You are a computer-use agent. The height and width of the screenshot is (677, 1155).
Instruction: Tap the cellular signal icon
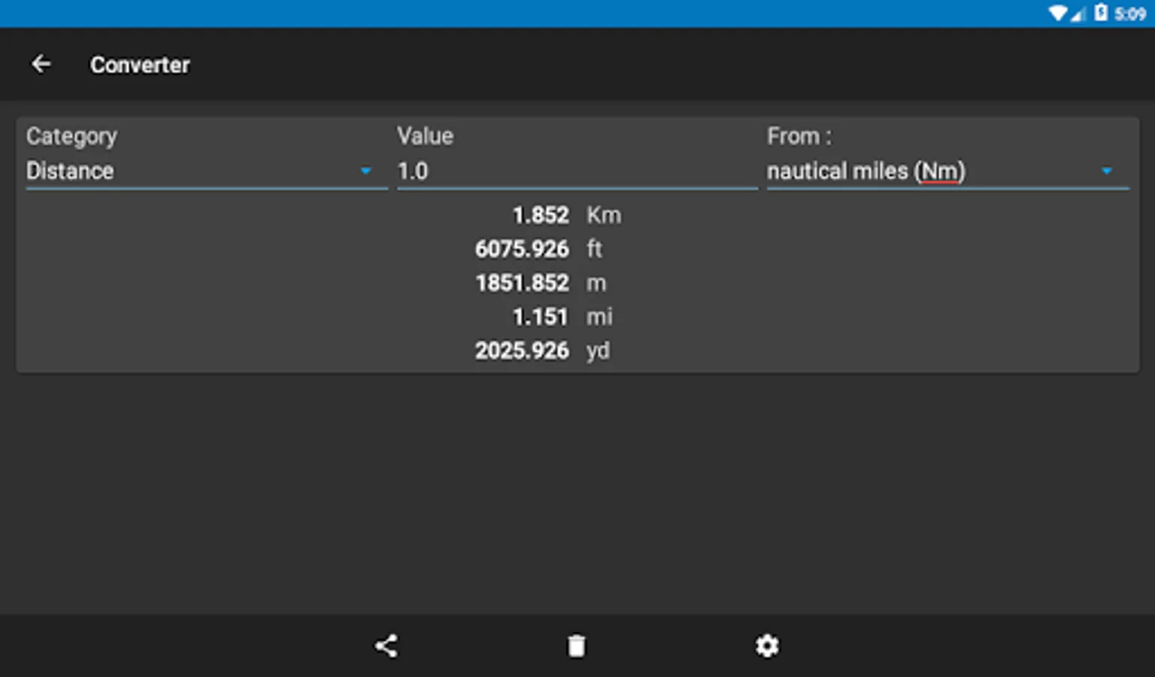tap(1078, 14)
